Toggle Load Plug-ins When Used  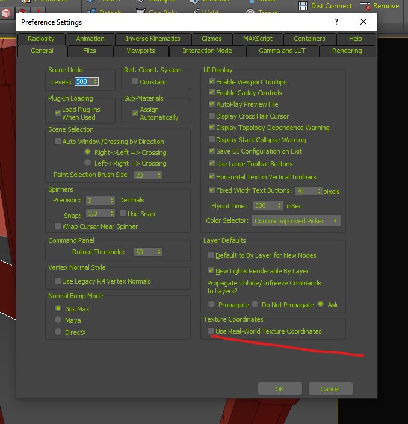coord(58,113)
